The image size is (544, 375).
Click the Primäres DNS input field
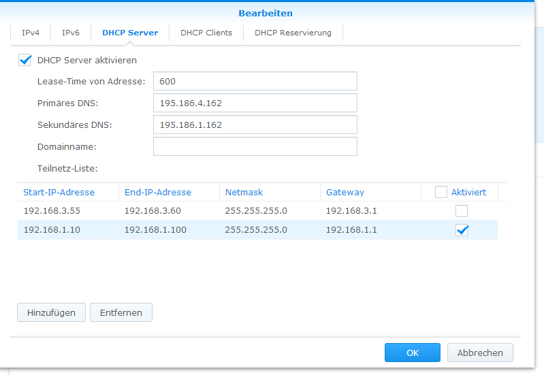pyautogui.click(x=255, y=103)
